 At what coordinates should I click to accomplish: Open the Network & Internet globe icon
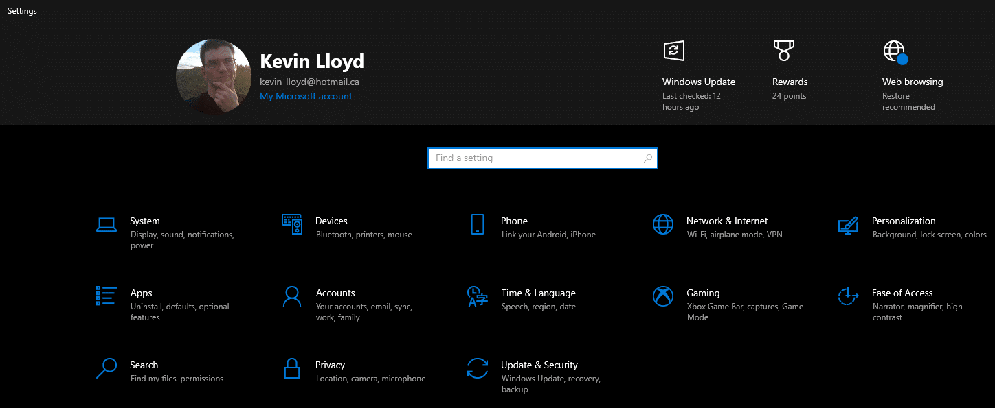(x=663, y=224)
